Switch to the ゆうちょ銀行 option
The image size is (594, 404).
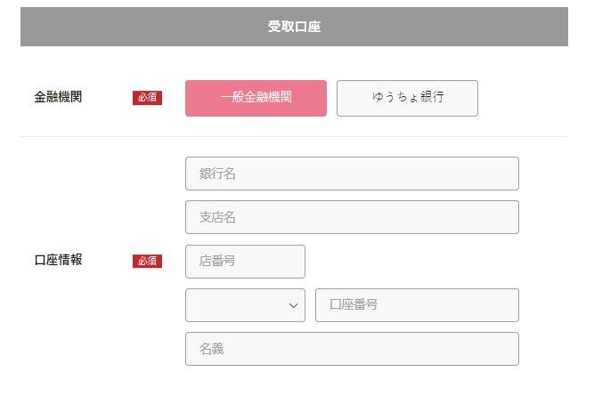(x=407, y=98)
